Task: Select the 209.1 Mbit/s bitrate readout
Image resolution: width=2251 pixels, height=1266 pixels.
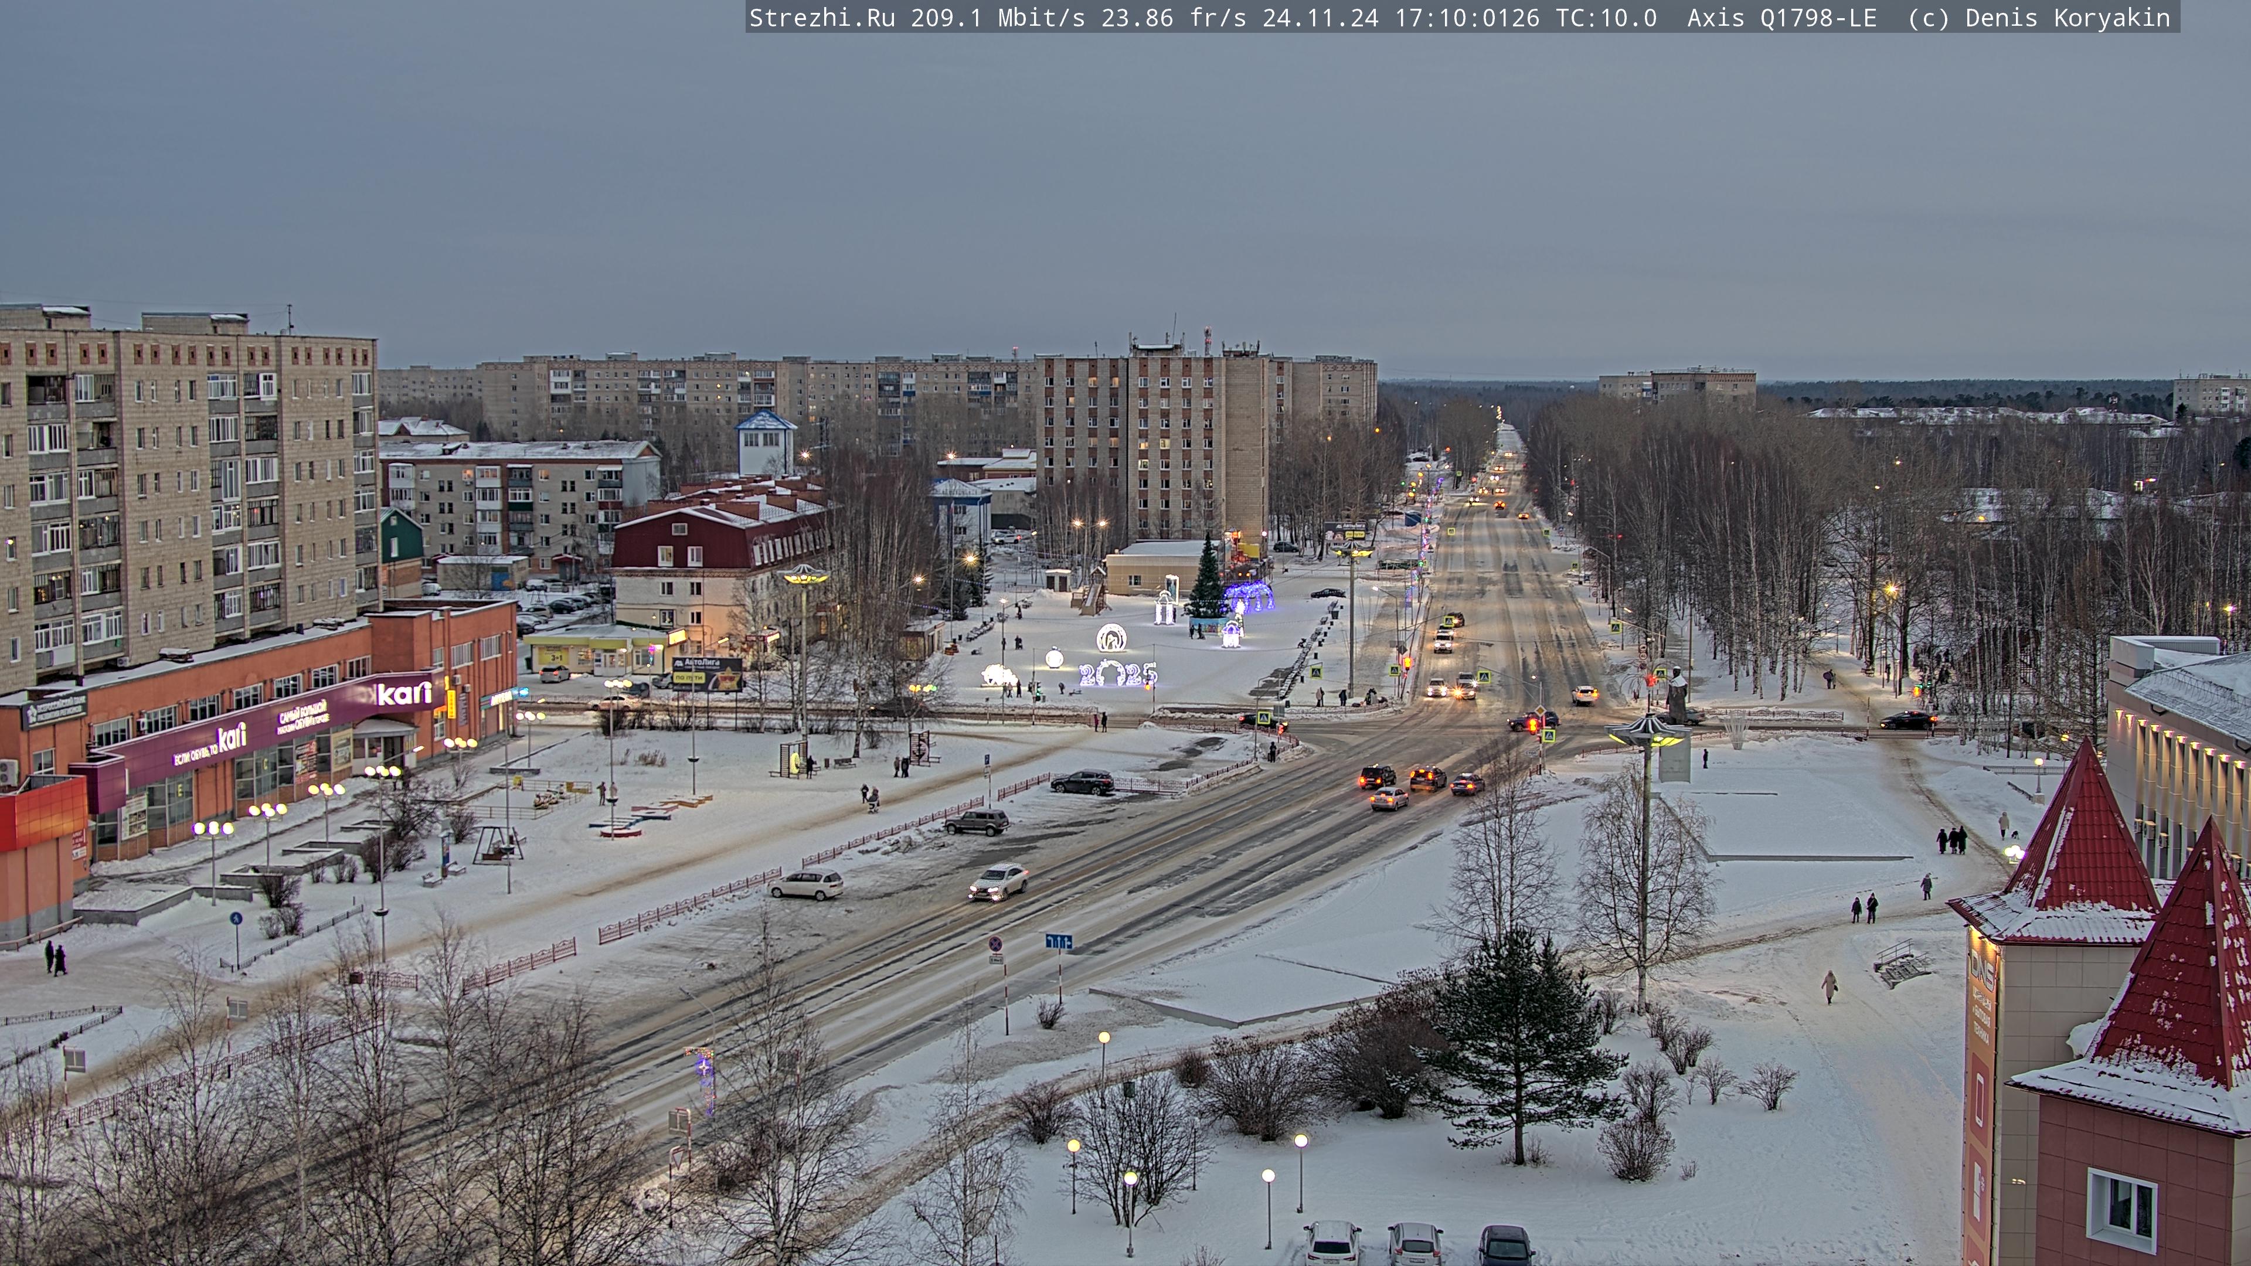Action: click(999, 18)
